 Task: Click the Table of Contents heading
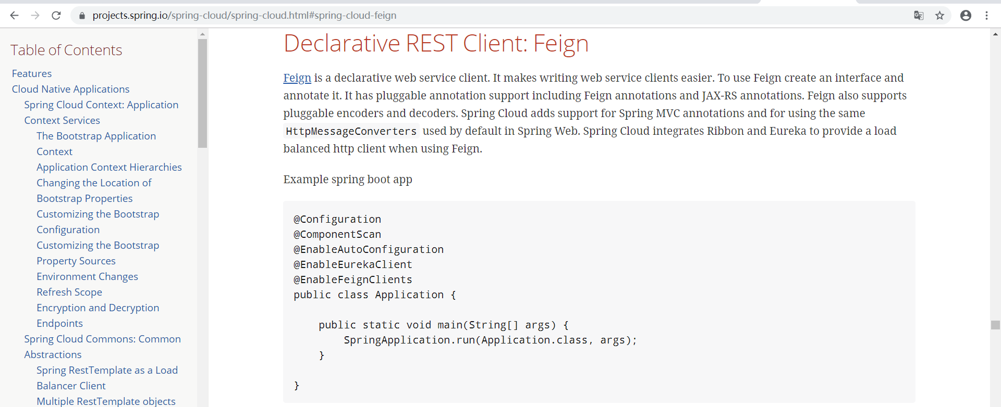[66, 50]
